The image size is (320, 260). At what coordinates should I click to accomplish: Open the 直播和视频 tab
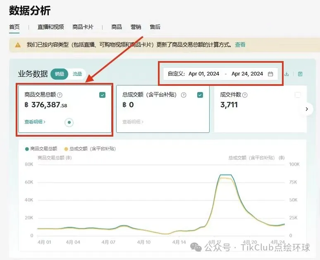(x=50, y=27)
